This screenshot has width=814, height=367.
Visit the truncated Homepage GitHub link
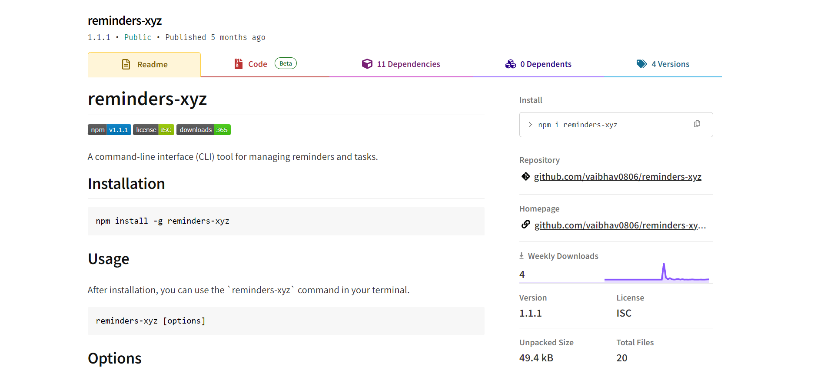(620, 225)
